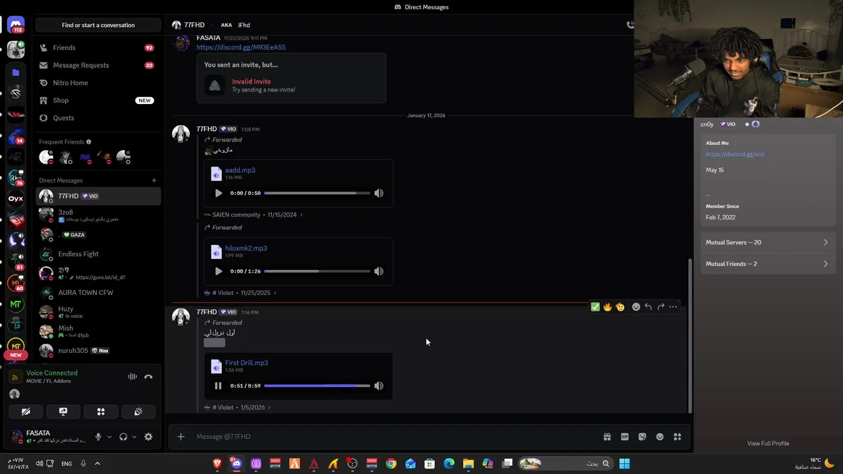Image resolution: width=843 pixels, height=474 pixels.
Task: Mute volume on aadd.mp3 player
Action: click(x=379, y=193)
